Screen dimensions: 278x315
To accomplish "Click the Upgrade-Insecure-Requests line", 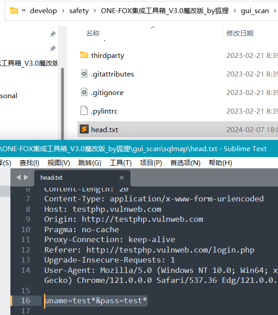I will pos(110,260).
